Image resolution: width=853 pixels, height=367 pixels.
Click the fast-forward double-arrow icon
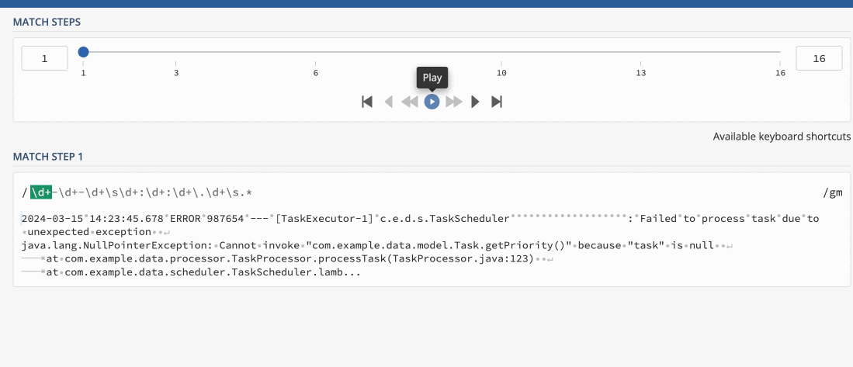[454, 102]
